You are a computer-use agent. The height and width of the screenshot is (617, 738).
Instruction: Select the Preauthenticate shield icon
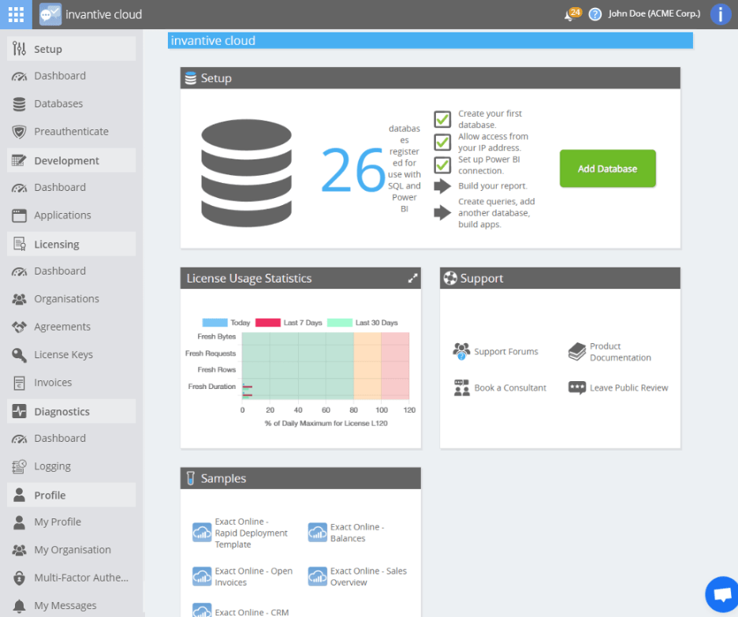(18, 131)
